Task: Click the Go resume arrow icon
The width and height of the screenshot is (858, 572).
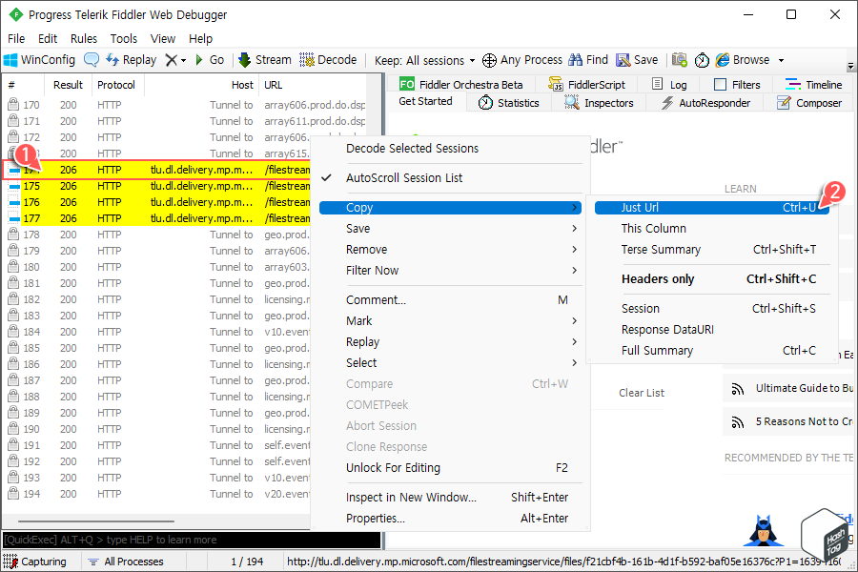Action: click(199, 60)
